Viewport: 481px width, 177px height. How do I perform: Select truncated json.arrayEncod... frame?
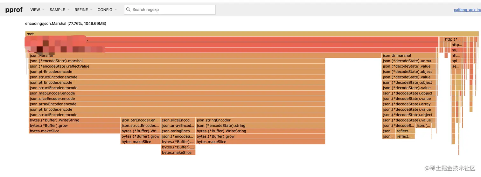click(178, 126)
